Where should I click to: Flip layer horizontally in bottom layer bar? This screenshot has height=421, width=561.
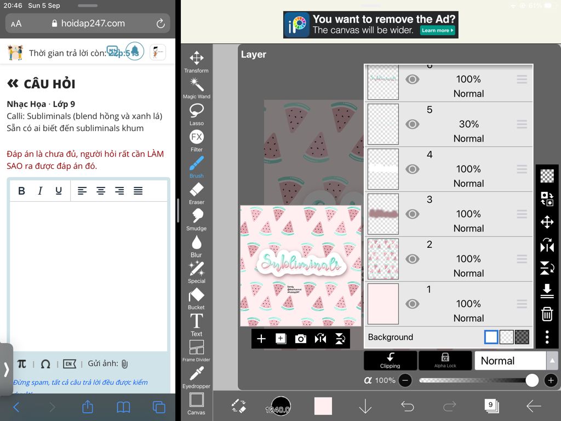click(320, 339)
